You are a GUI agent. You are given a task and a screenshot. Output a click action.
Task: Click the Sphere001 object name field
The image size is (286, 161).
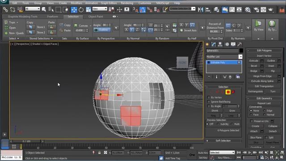coord(222,51)
